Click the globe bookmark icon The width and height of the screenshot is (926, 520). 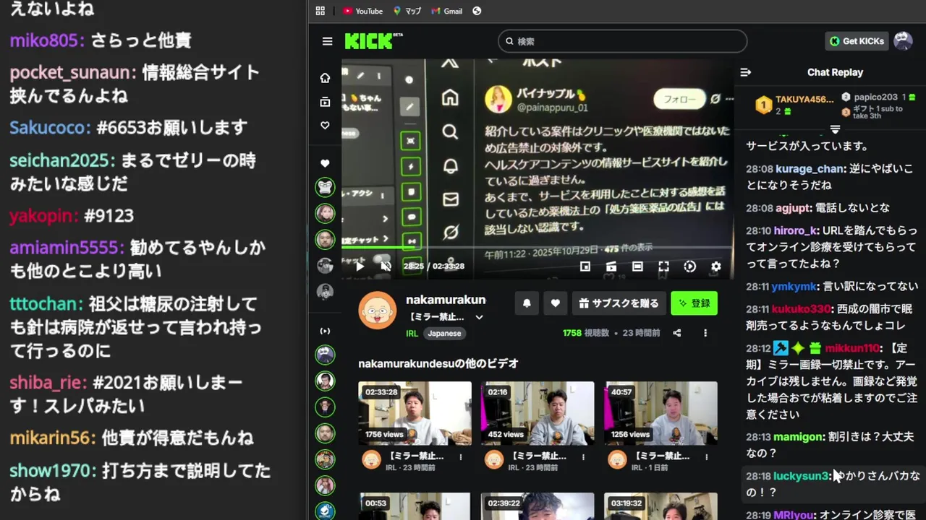tap(477, 11)
